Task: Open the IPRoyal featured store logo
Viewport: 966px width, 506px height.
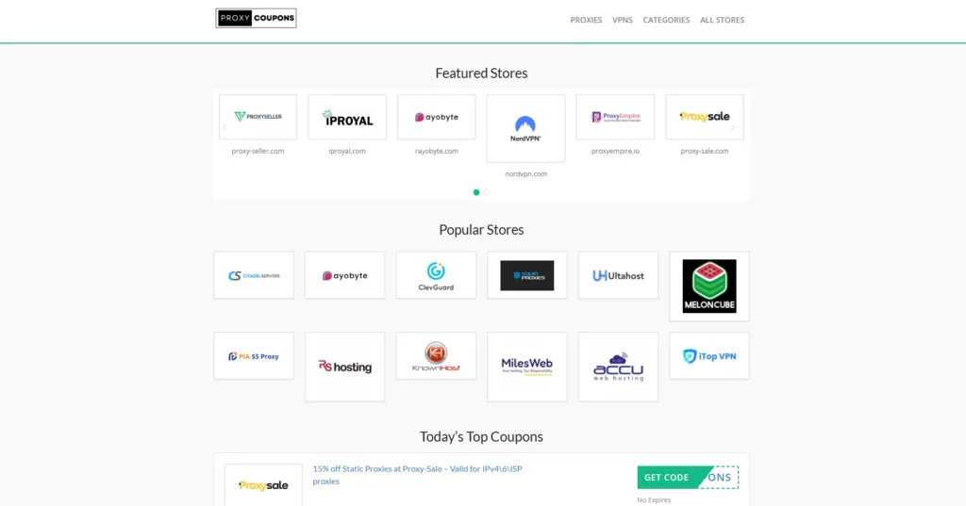Action: point(347,117)
